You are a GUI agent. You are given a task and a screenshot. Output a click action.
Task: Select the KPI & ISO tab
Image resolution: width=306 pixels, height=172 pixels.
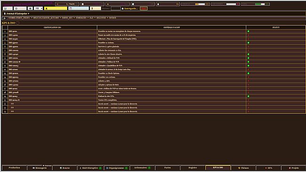[218, 167]
